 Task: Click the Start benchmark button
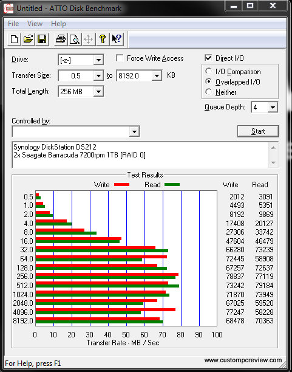coord(258,131)
